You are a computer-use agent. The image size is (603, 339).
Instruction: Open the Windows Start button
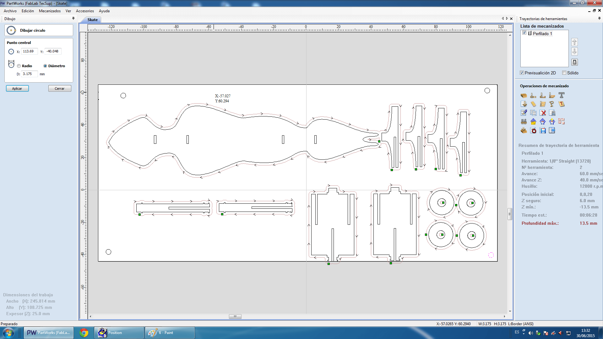8,333
